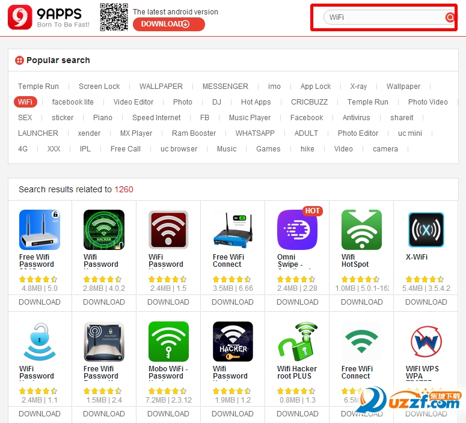This screenshot has height=423, width=466.
Task: Pick the xender popular search
Action: click(89, 133)
